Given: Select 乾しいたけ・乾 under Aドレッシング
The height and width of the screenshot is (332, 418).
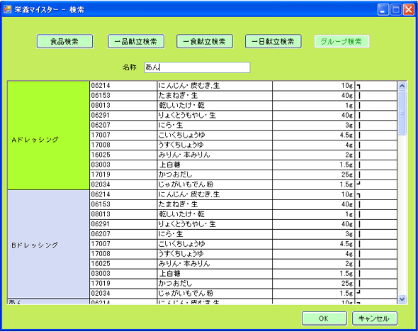Looking at the screenshot, I should point(215,106).
